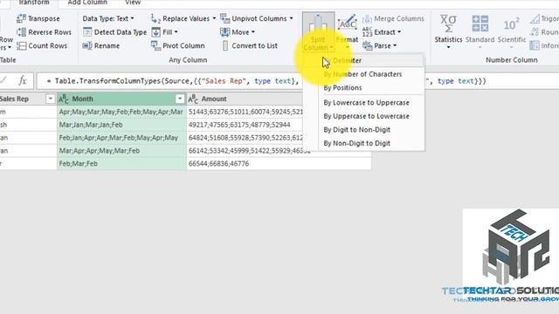Click the Format ABC icon
559x314 pixels.
(x=347, y=24)
